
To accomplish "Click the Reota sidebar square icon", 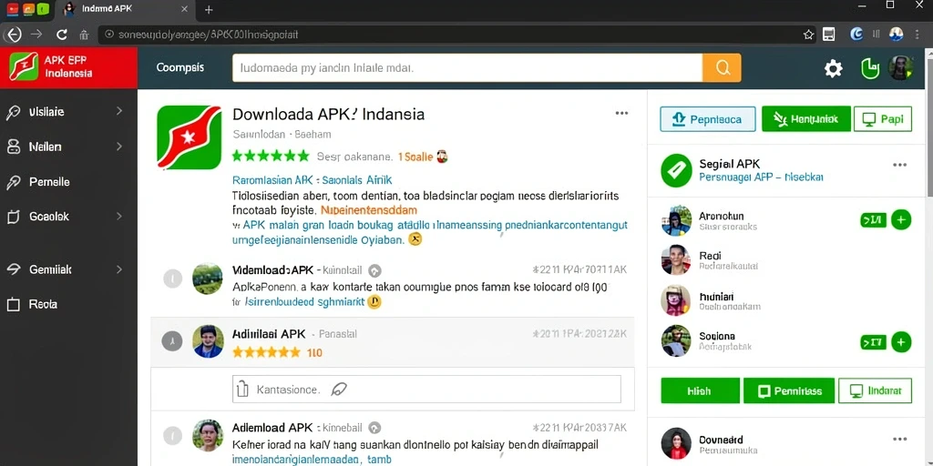I will [x=13, y=304].
